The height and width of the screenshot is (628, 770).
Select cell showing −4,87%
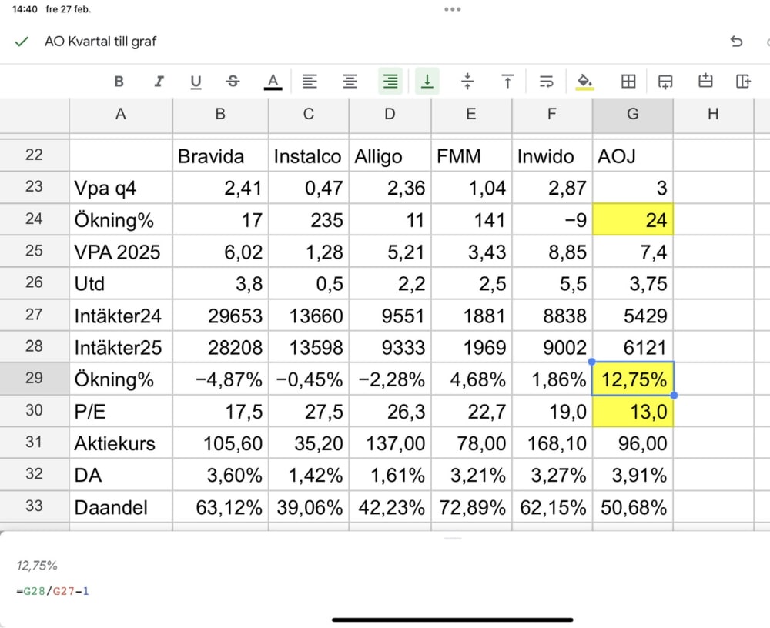220,379
